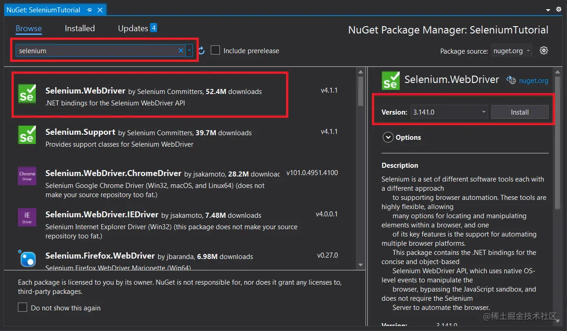Collapse the Options section
The image size is (567, 331).
tap(388, 137)
